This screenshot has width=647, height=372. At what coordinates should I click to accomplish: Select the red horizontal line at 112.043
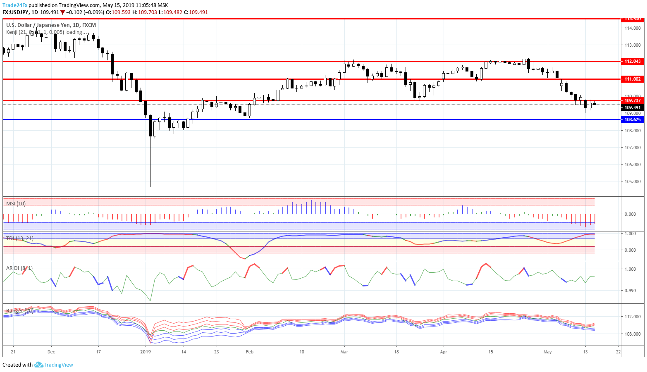pyautogui.click(x=312, y=61)
